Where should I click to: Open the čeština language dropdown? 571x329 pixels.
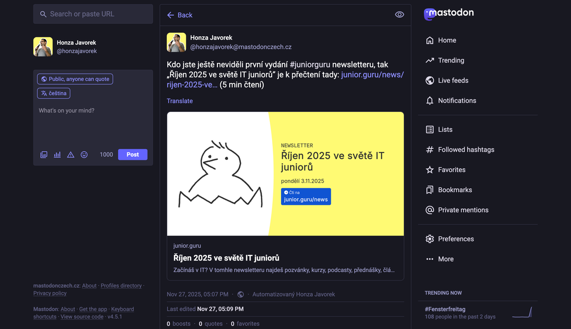pos(54,94)
